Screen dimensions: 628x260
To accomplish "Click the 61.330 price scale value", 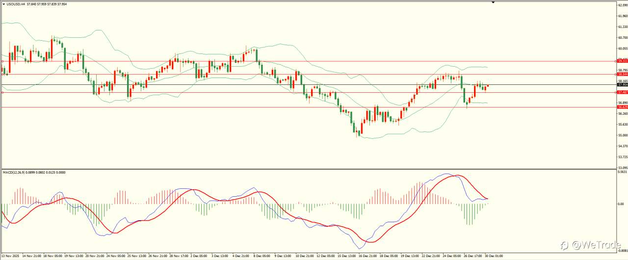I will click(x=623, y=26).
